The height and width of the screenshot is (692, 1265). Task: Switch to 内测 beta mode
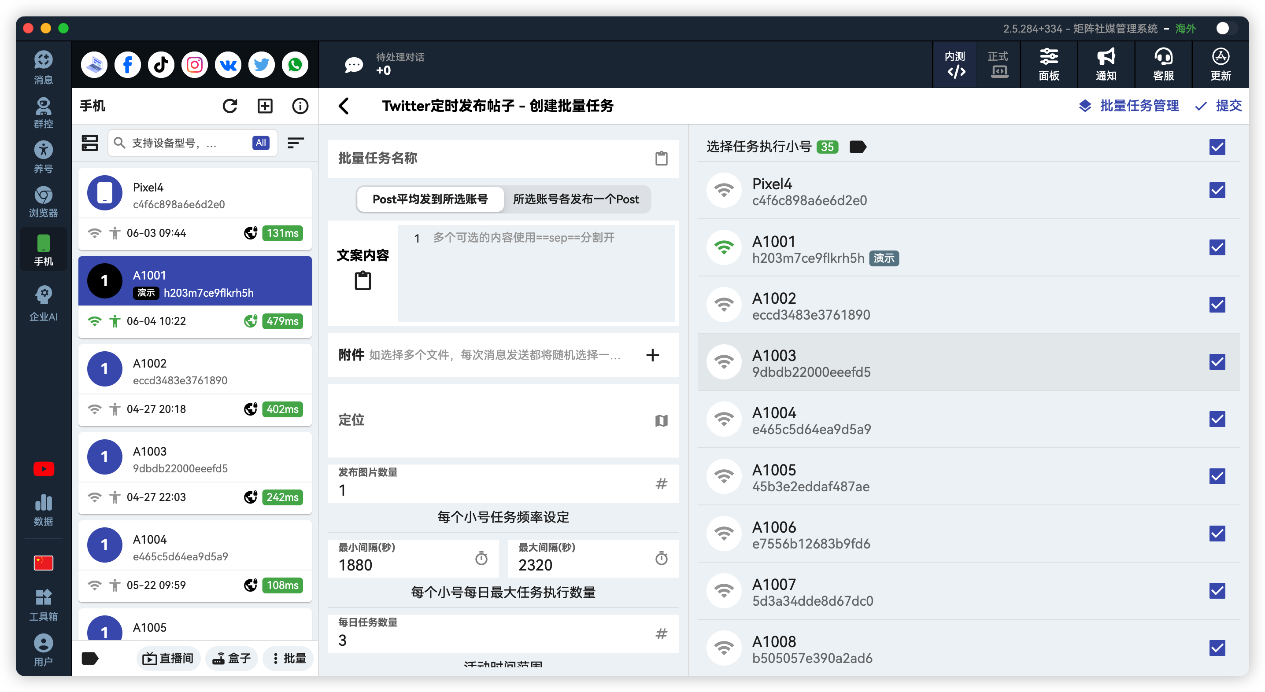click(x=955, y=65)
